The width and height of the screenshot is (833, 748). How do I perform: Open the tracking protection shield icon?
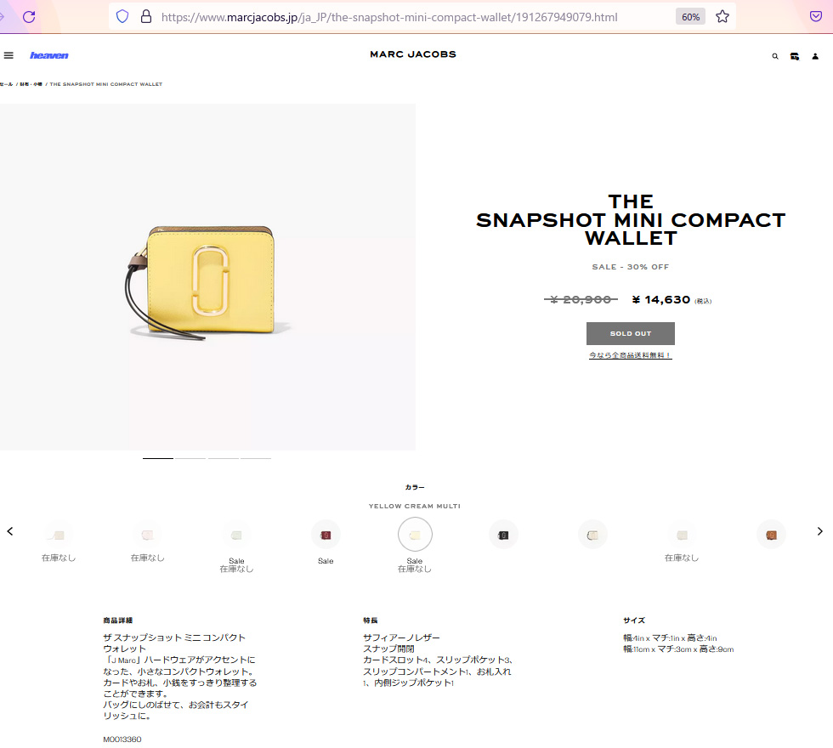point(122,16)
